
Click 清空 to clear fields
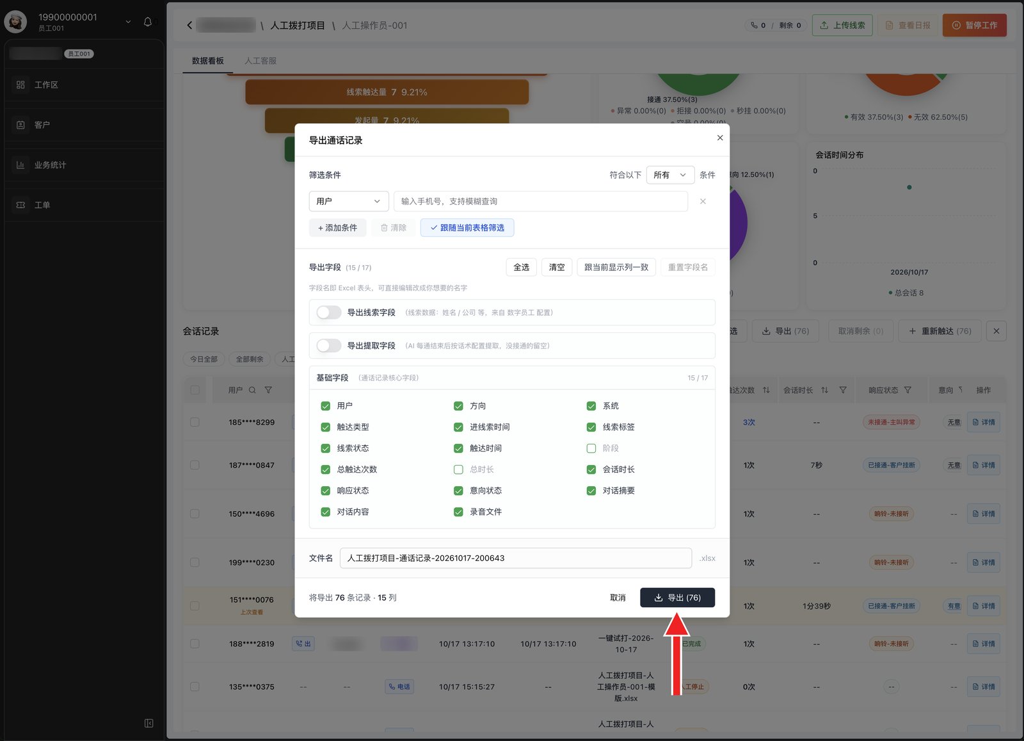pos(557,267)
